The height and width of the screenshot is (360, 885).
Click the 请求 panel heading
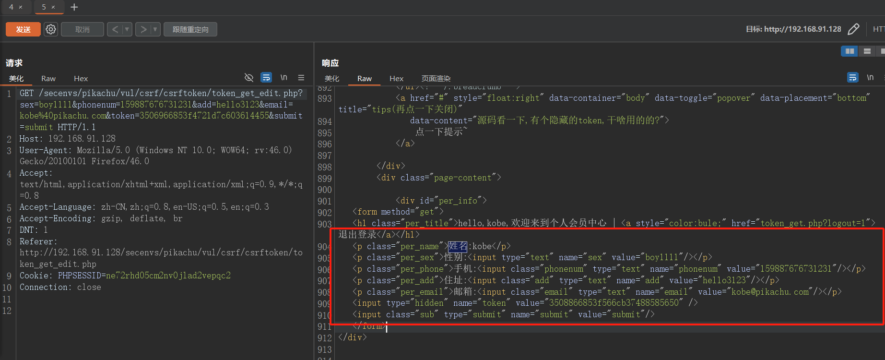[14, 63]
